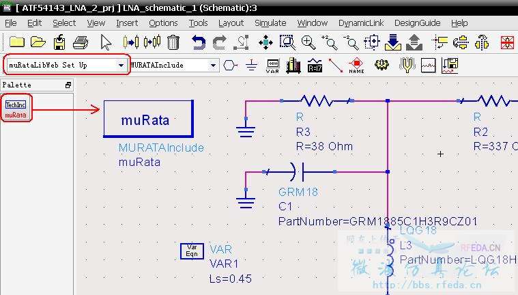Select the arrow pointer tool
The image size is (518, 295).
106,42
